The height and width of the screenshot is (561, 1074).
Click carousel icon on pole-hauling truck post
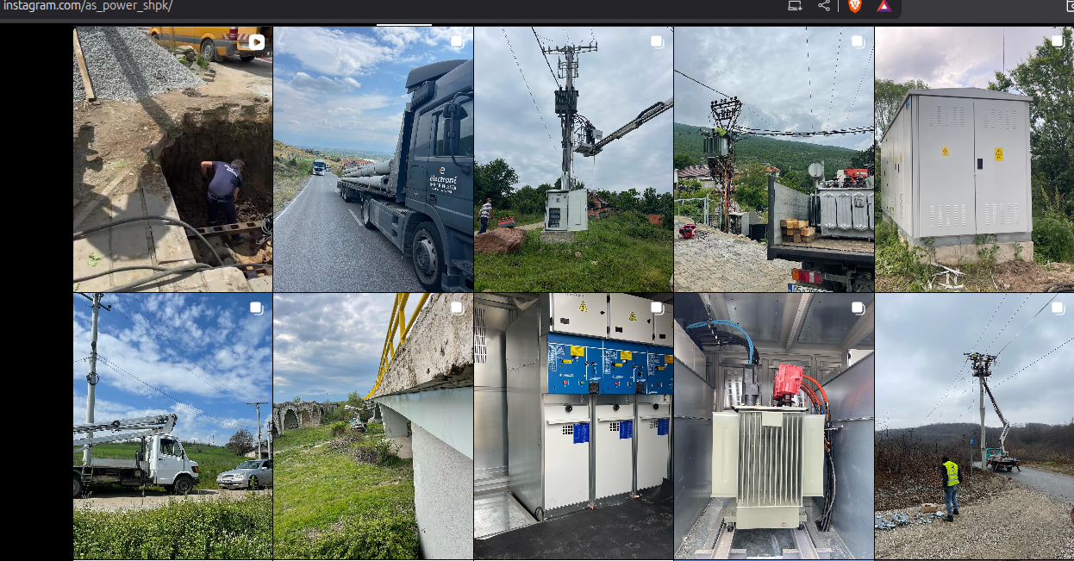click(457, 41)
